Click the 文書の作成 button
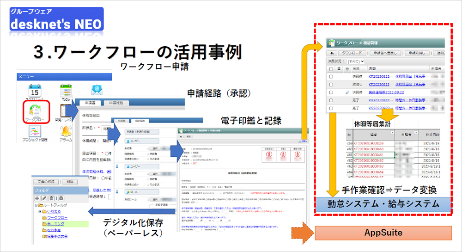 [46, 182]
